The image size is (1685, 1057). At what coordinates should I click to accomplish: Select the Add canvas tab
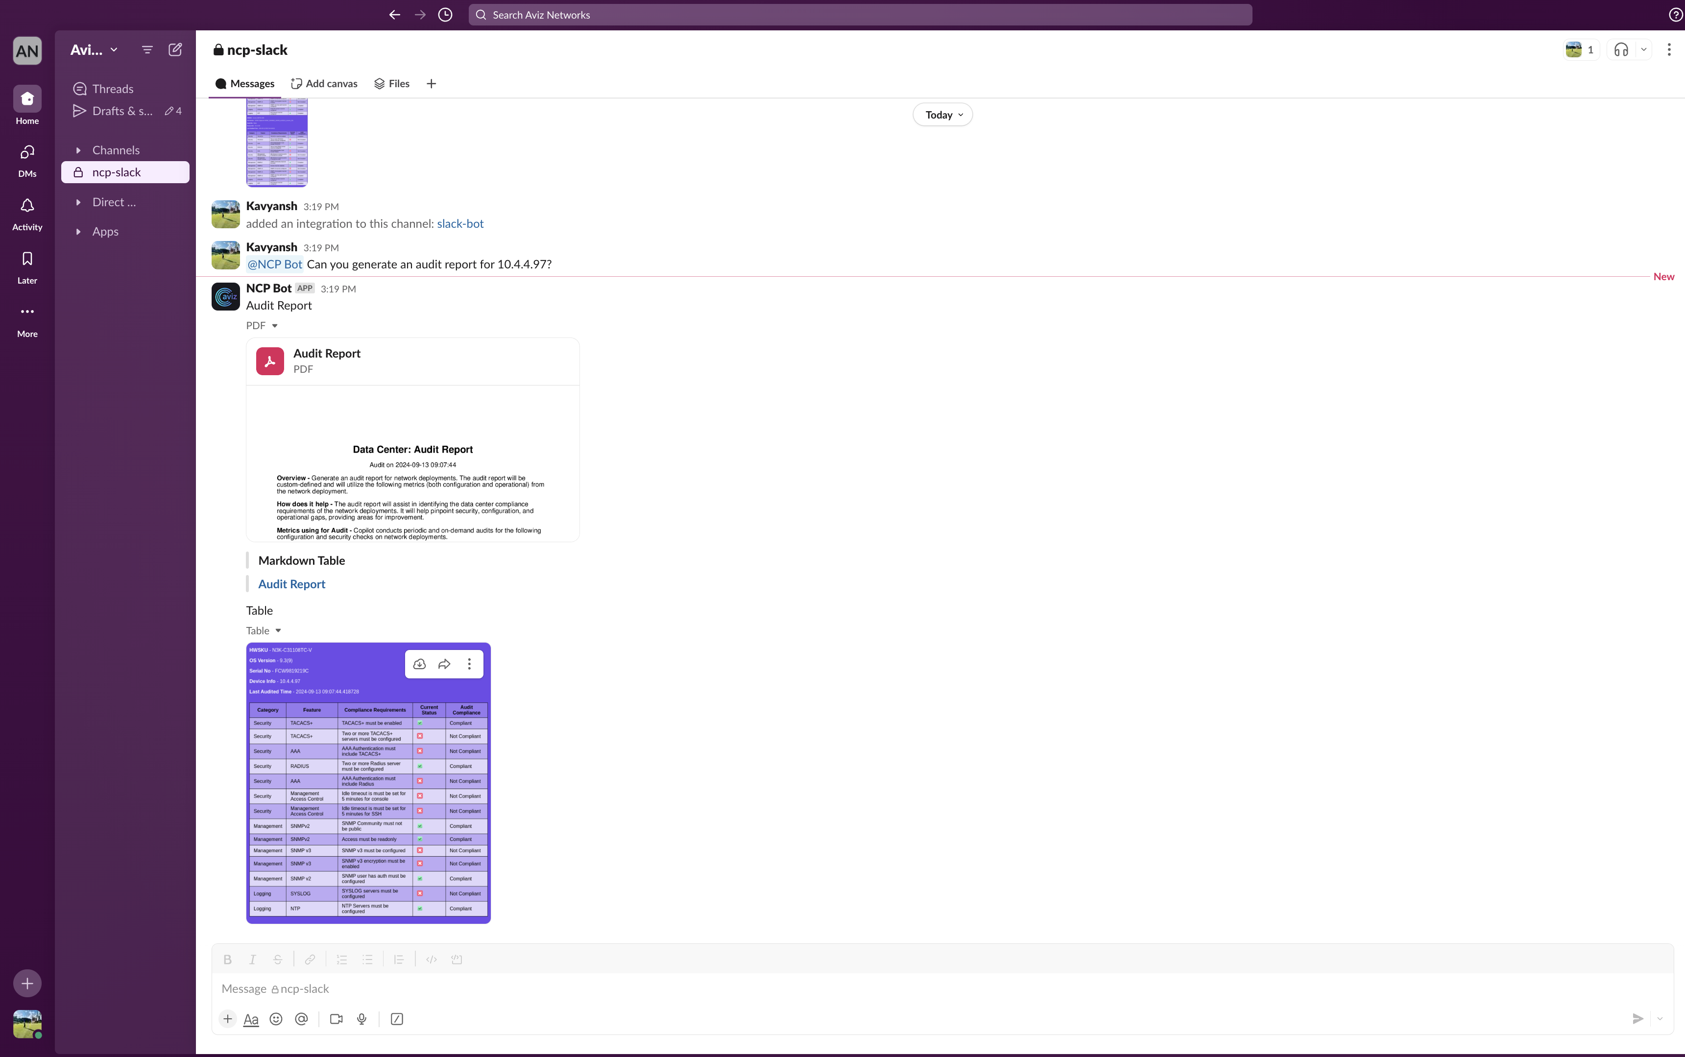click(x=324, y=84)
